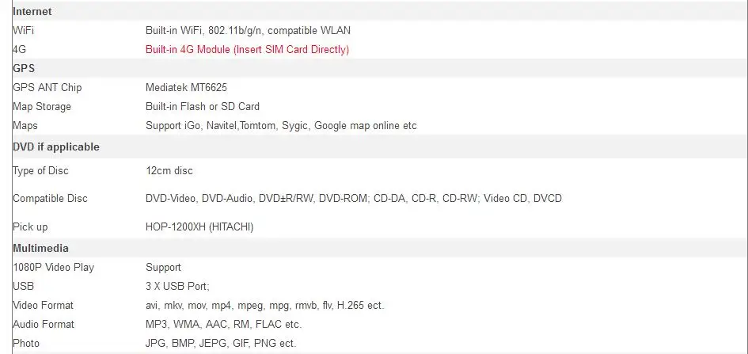Select the 1080P Video Play label
Image resolution: width=748 pixels, height=354 pixels.
tap(54, 267)
